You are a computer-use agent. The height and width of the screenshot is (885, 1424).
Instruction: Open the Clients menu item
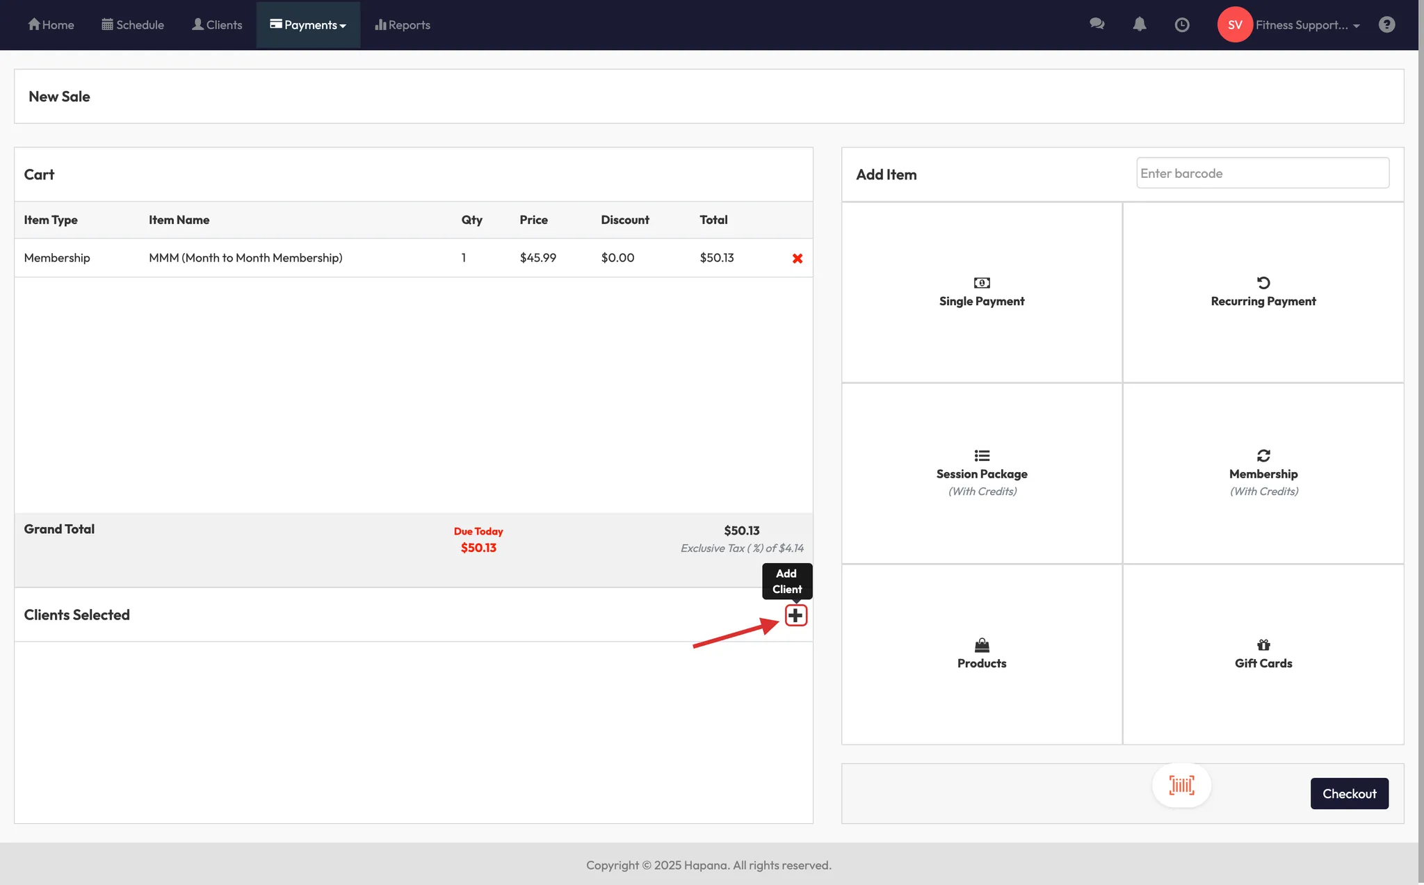coord(217,25)
